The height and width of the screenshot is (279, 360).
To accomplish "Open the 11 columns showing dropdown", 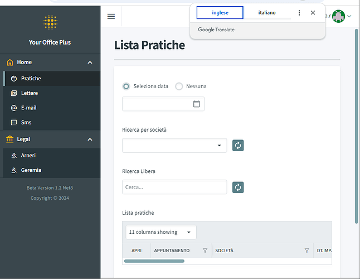I will click(x=161, y=232).
